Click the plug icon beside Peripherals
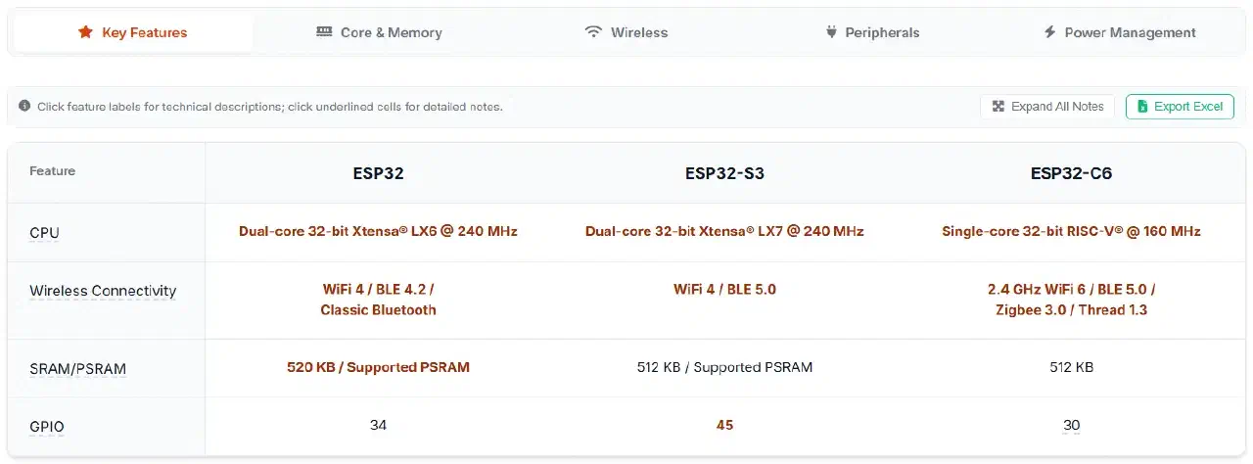The height and width of the screenshot is (464, 1253). 831,32
